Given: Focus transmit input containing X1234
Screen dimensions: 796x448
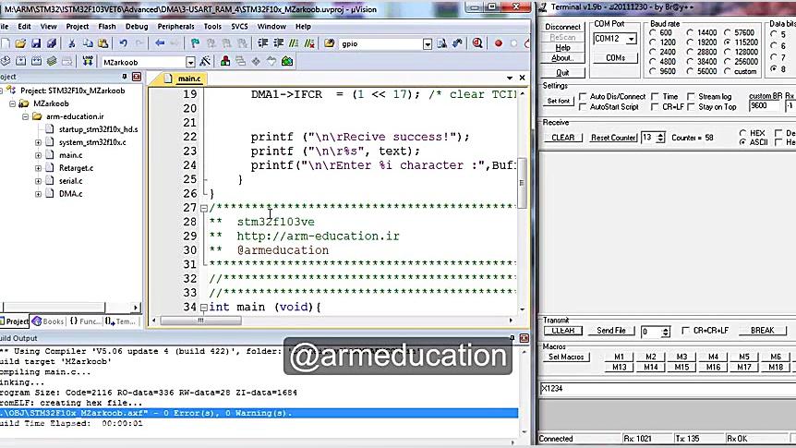Looking at the screenshot, I should 666,389.
